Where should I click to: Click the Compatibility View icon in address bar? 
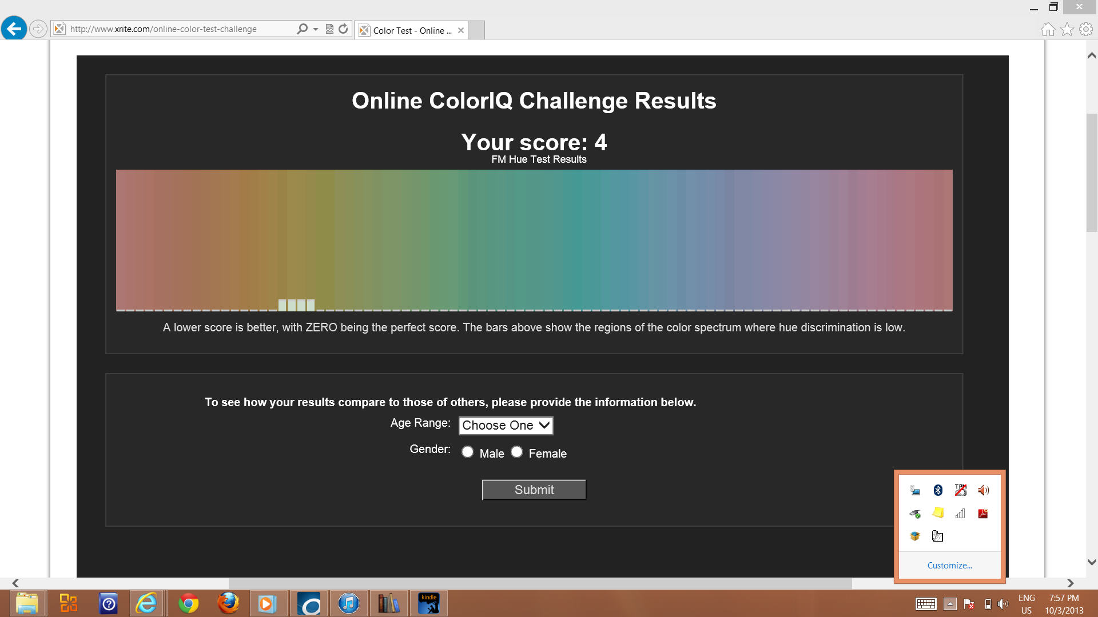329,29
